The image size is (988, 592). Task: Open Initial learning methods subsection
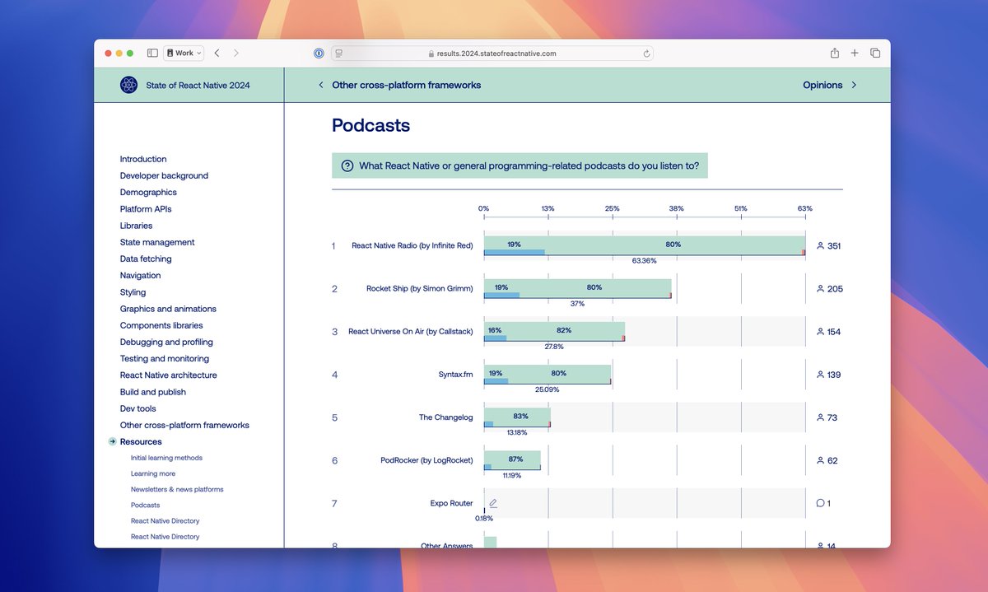166,458
